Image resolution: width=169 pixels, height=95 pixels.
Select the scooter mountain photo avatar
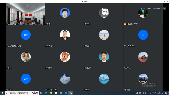(x=143, y=79)
